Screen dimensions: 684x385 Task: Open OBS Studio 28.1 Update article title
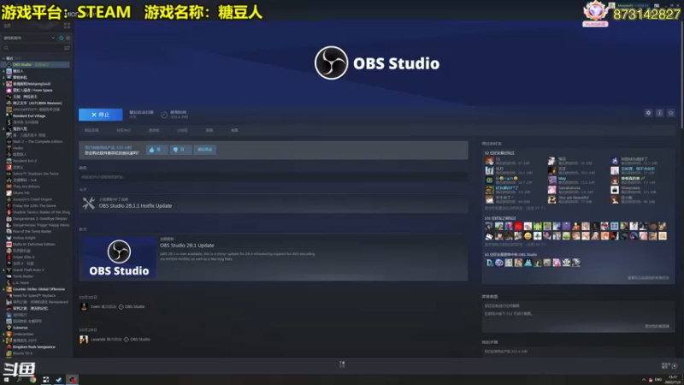click(186, 246)
